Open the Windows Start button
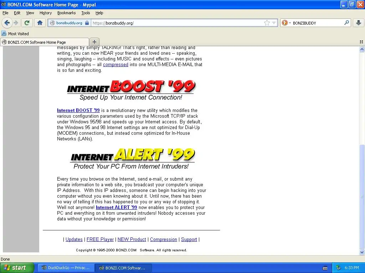 click(17, 268)
